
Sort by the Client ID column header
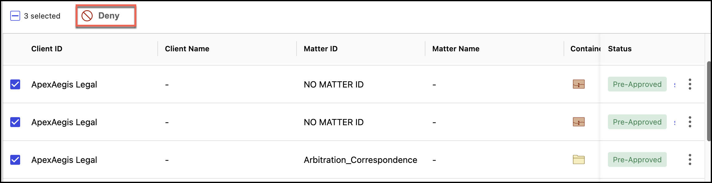[x=47, y=49]
